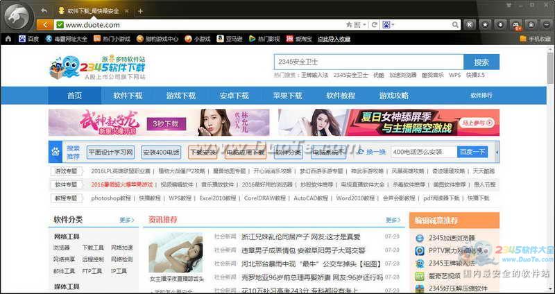Click the site search input field

[369, 62]
